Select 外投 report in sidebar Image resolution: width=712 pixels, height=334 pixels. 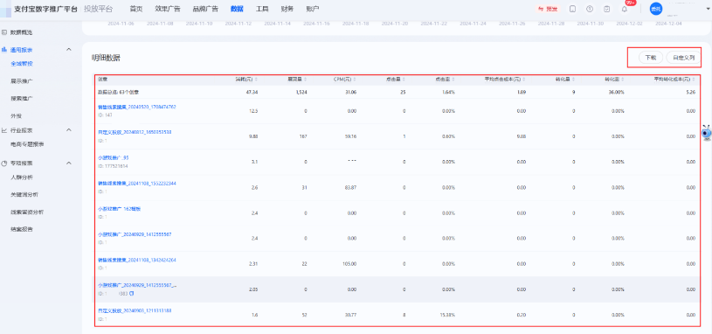coord(17,116)
